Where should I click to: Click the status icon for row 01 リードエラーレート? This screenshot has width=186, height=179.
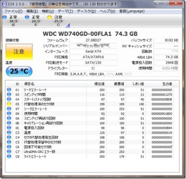click(x=9, y=90)
